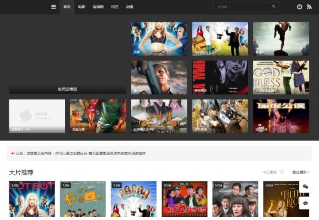Click the 生死讼粤语 banner title
Viewport: 319px width, 220px height.
pos(67,89)
